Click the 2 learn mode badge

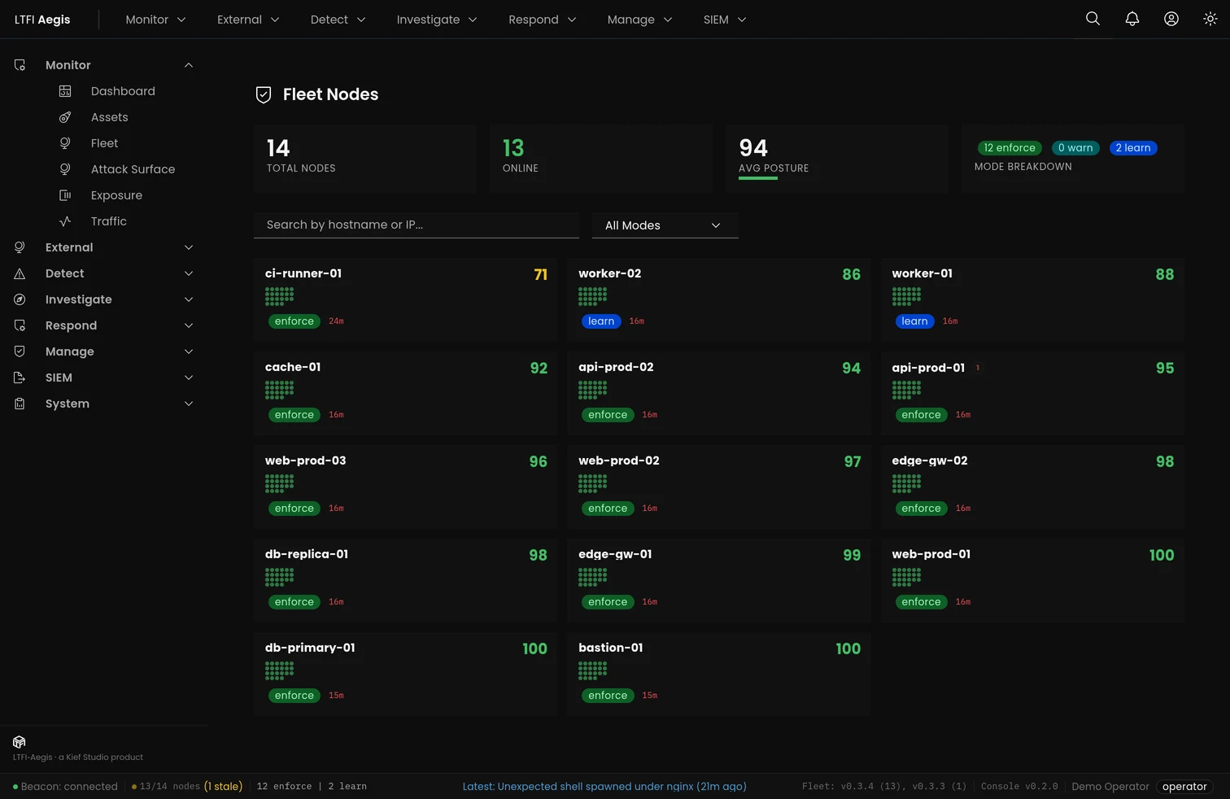click(1133, 148)
